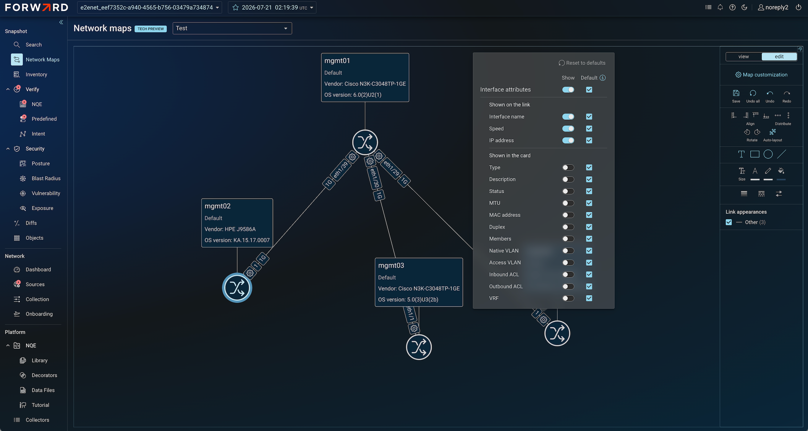Image resolution: width=808 pixels, height=431 pixels.
Task: Enable the MTU attribute switch
Action: pos(568,203)
